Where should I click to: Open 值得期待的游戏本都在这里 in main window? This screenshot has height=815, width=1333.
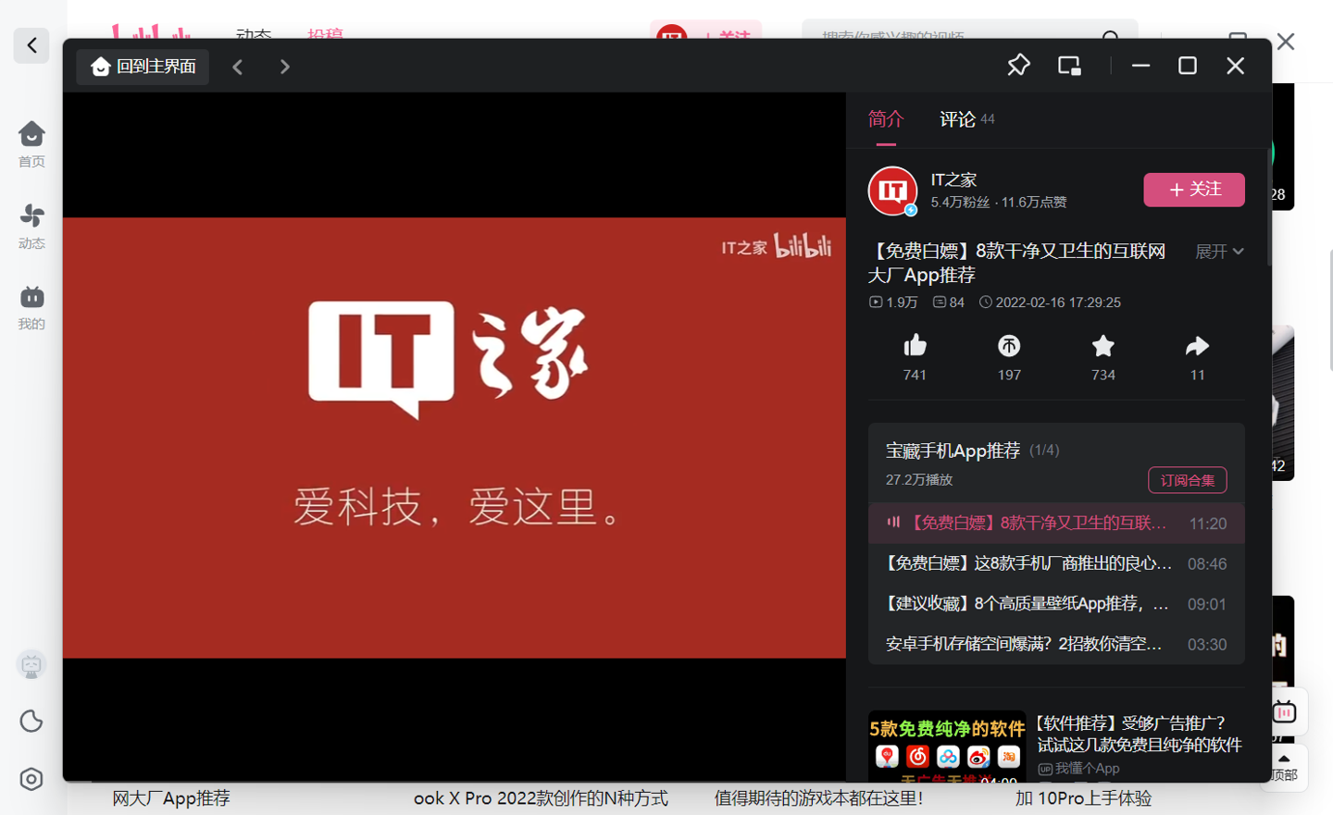(x=818, y=797)
